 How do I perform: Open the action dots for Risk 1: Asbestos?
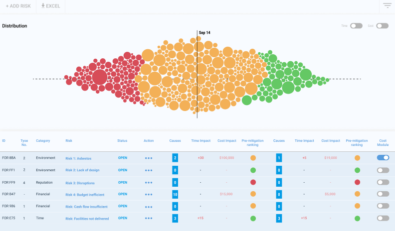[149, 158]
